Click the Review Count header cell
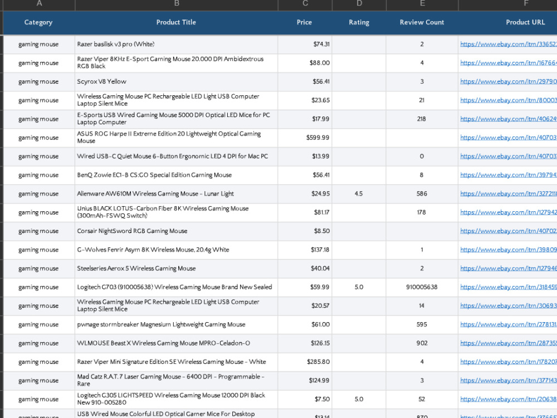This screenshot has height=418, width=557. coord(422,22)
